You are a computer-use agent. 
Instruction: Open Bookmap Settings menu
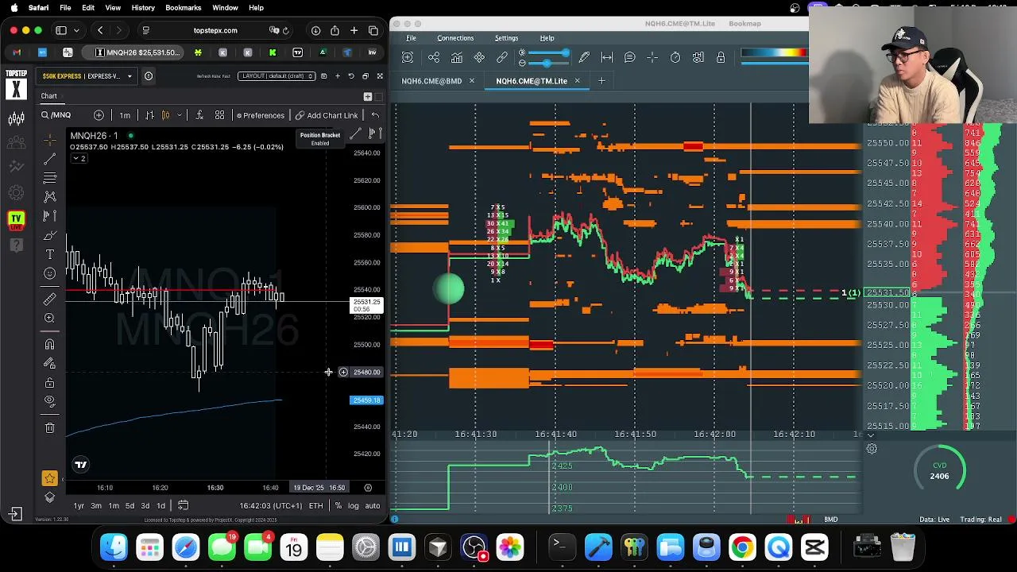(x=506, y=38)
